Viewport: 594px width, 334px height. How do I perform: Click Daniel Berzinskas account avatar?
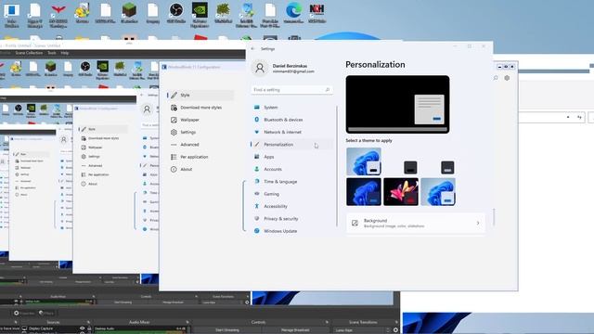260,68
